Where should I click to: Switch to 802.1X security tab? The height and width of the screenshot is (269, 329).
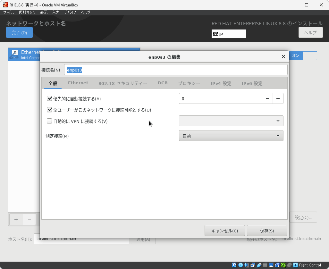click(123, 83)
